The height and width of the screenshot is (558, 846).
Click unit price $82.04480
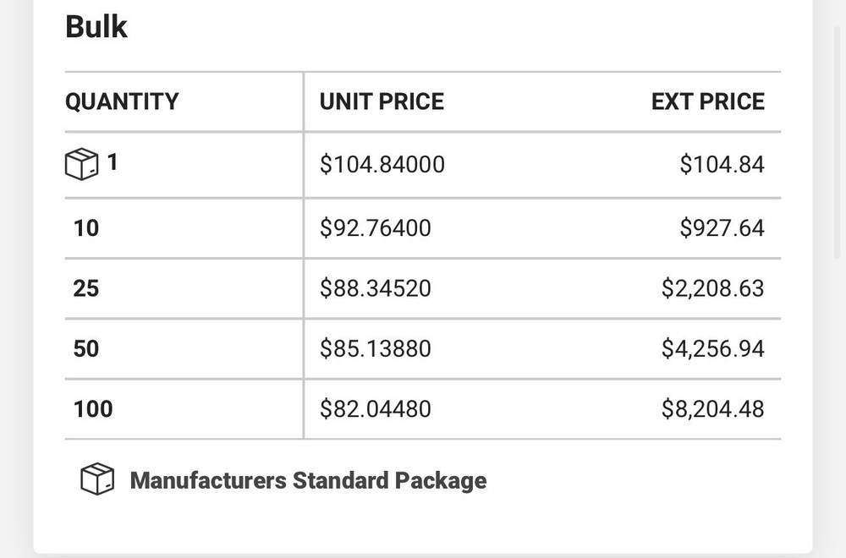[x=375, y=409]
